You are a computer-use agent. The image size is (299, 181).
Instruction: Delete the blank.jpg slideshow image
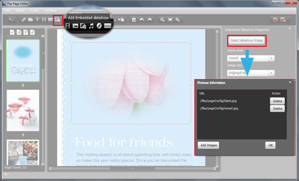coord(278,101)
